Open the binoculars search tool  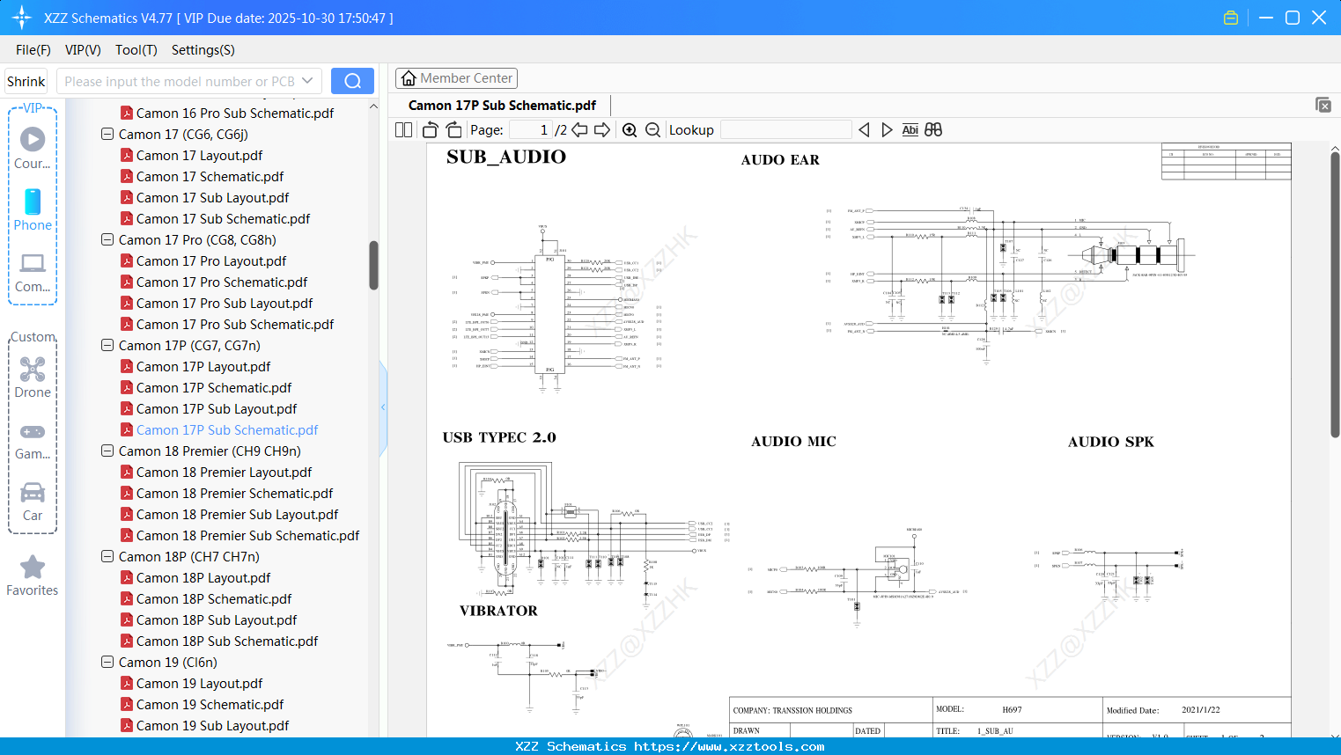pyautogui.click(x=933, y=129)
